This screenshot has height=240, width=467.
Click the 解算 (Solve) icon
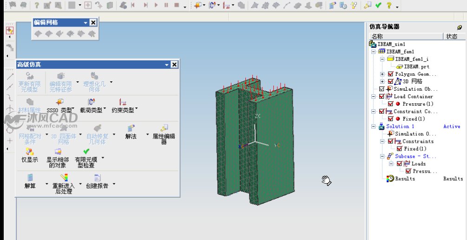click(30, 177)
